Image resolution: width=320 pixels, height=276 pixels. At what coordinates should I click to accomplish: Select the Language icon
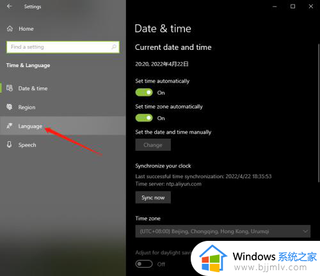pos(10,126)
